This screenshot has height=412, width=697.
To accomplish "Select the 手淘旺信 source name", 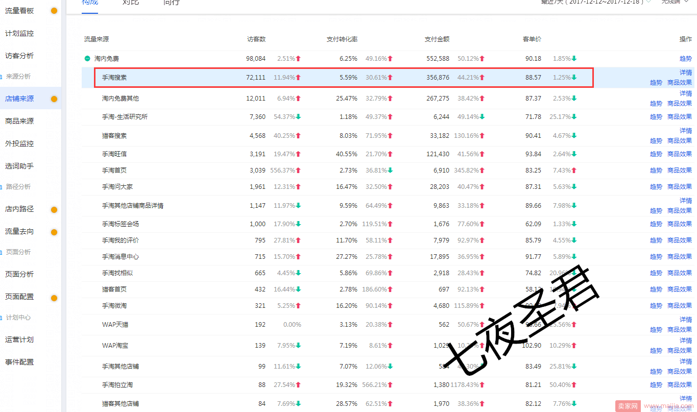I will point(114,154).
